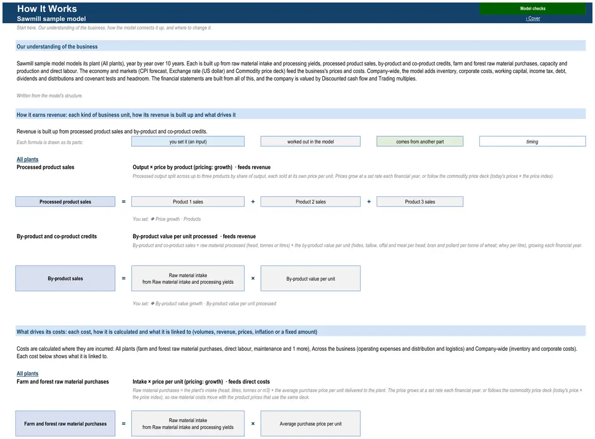Select the 'What drives its costs' section header

click(301, 332)
